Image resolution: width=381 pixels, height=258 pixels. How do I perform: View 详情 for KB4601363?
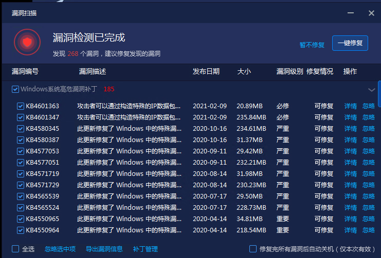tap(350, 106)
